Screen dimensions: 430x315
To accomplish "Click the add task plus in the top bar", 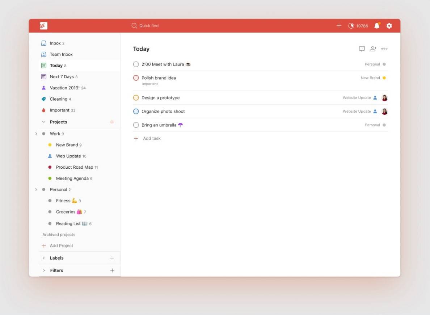I will 339,25.
